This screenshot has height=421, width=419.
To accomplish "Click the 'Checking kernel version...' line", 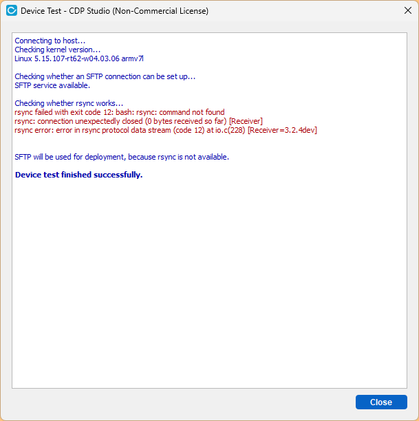I will [x=58, y=50].
